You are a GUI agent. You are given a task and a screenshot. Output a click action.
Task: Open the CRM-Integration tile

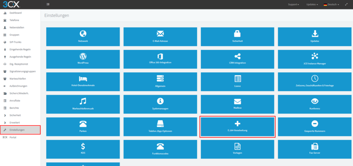tap(237, 59)
